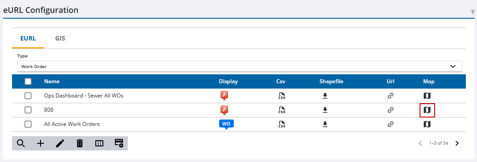This screenshot has height=162, width=477.
Task: Check the box for All Active Work Orders
Action: tap(28, 124)
